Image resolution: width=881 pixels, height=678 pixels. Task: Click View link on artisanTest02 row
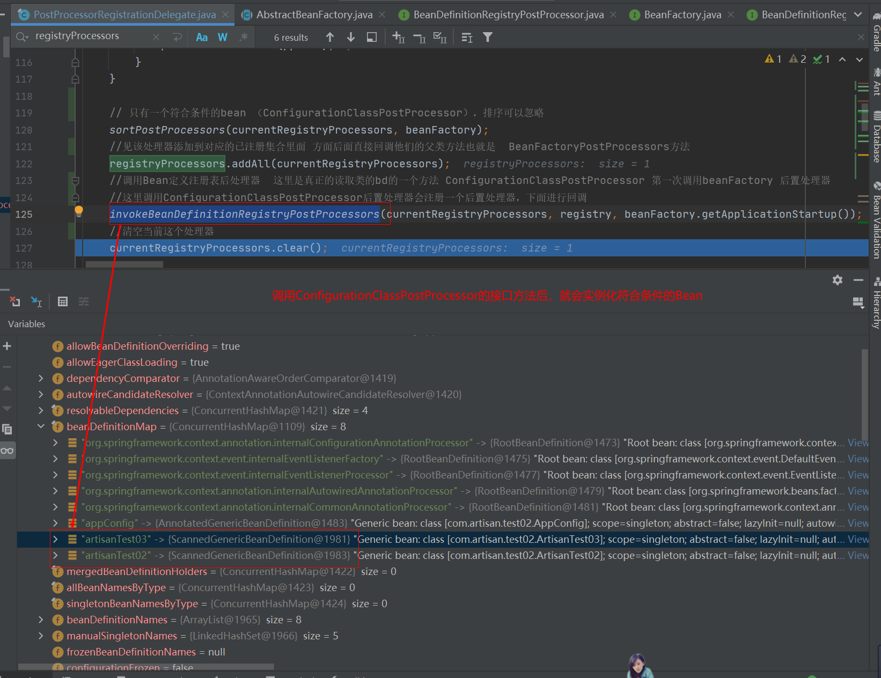[858, 555]
